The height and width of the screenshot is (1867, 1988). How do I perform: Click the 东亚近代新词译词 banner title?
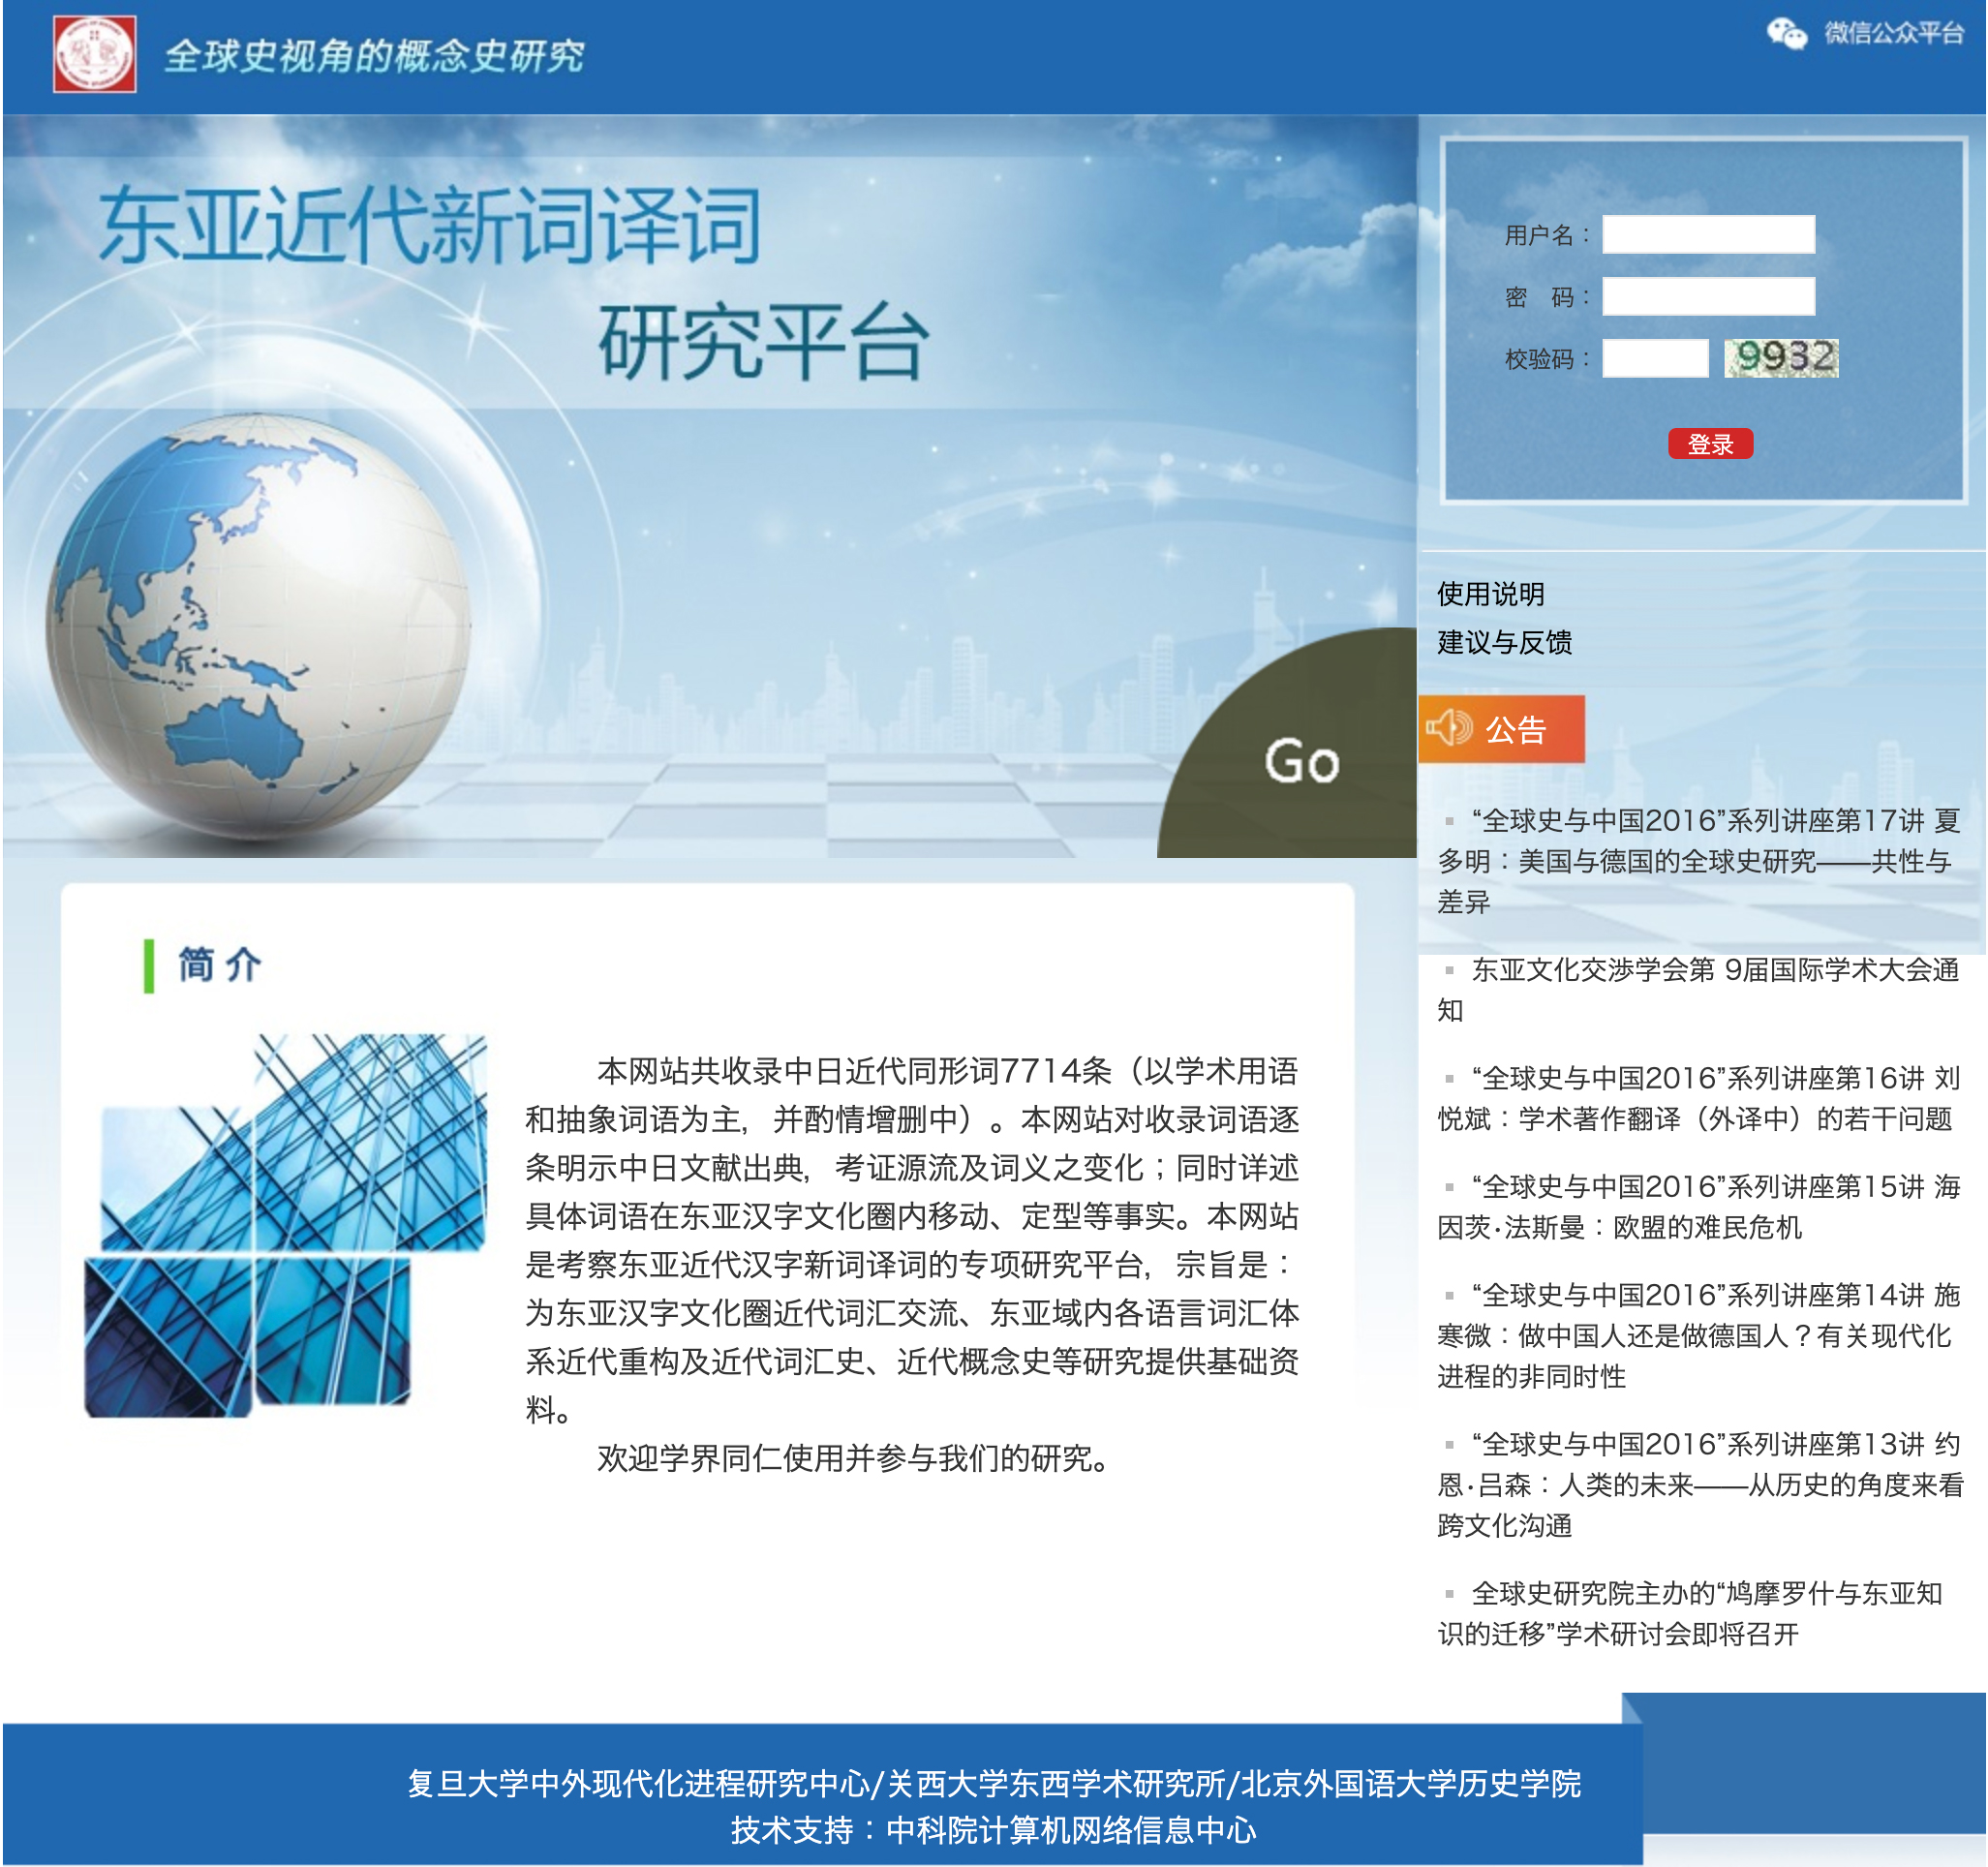tap(430, 225)
